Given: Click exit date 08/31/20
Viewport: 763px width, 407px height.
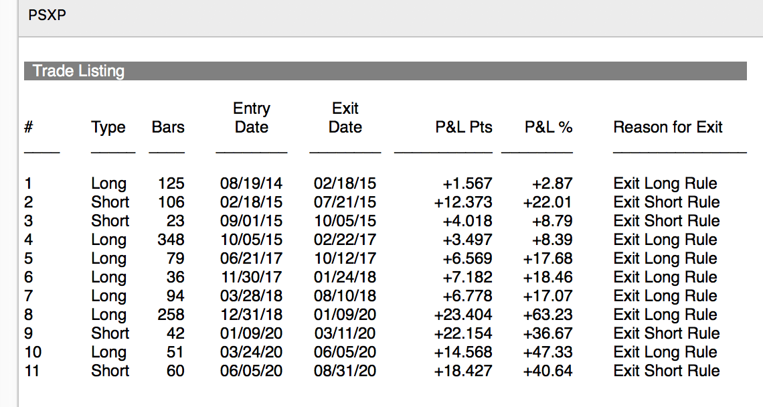Looking at the screenshot, I should click(x=345, y=371).
